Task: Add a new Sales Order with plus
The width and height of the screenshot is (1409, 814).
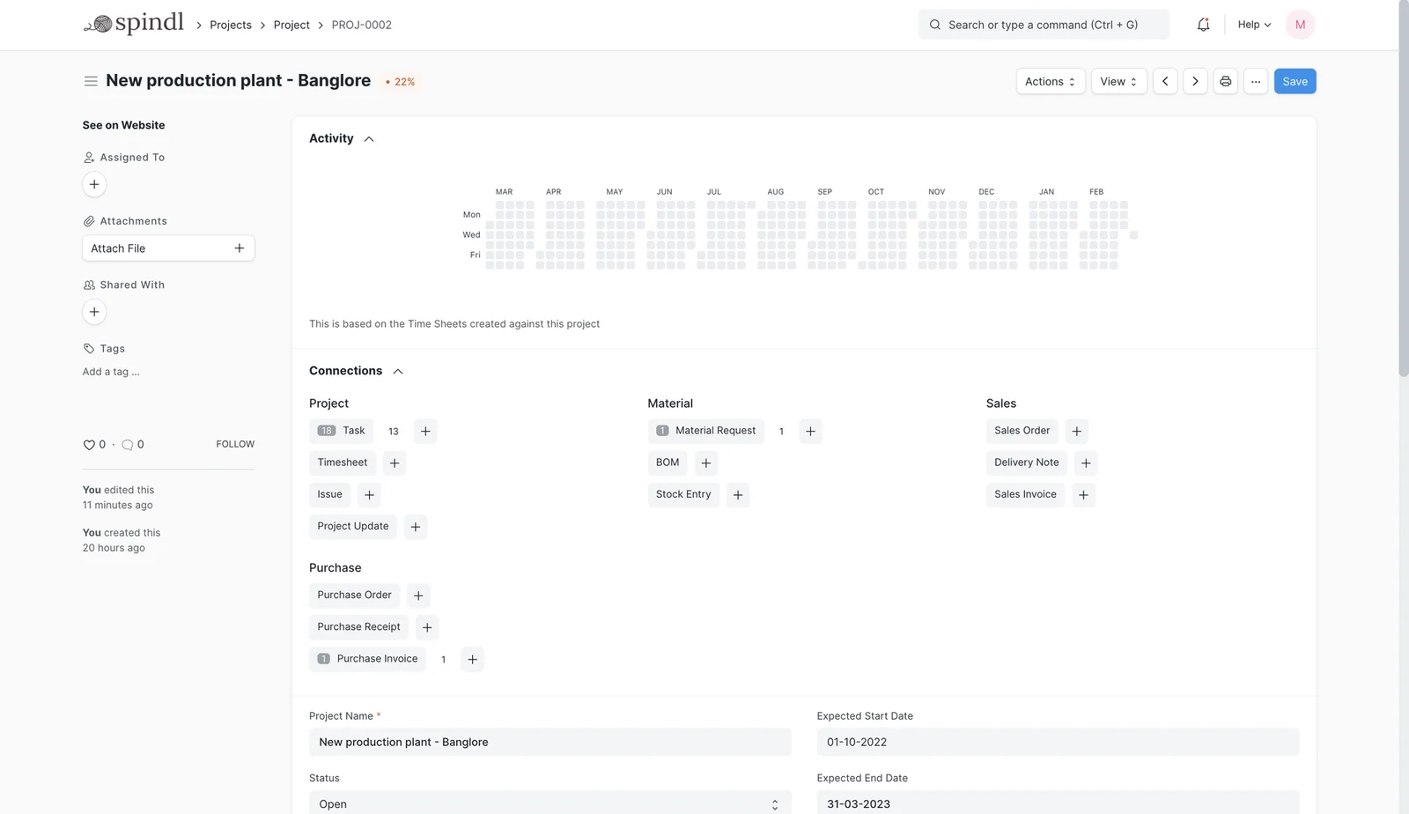Action: point(1076,431)
